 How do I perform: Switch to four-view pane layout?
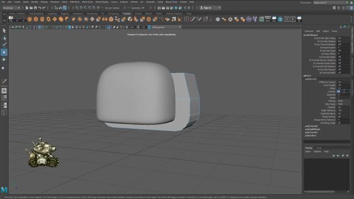pyautogui.click(x=4, y=98)
